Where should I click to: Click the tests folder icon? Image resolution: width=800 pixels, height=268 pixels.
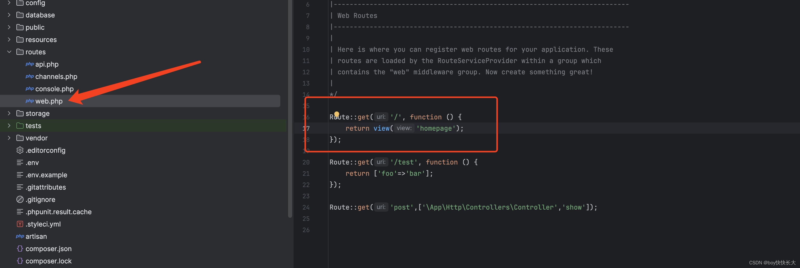click(x=20, y=126)
